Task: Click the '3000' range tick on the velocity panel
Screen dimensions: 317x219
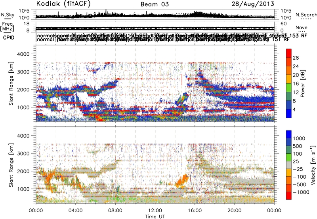Action: tap(24, 153)
